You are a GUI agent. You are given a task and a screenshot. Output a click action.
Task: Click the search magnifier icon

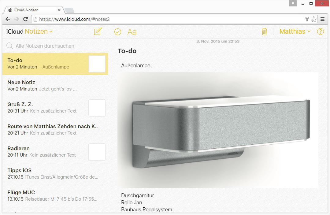[10, 46]
